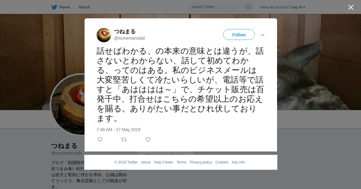The width and height of the screenshot is (361, 189).
Task: Open the Ads info footer link
Action: tap(238, 162)
